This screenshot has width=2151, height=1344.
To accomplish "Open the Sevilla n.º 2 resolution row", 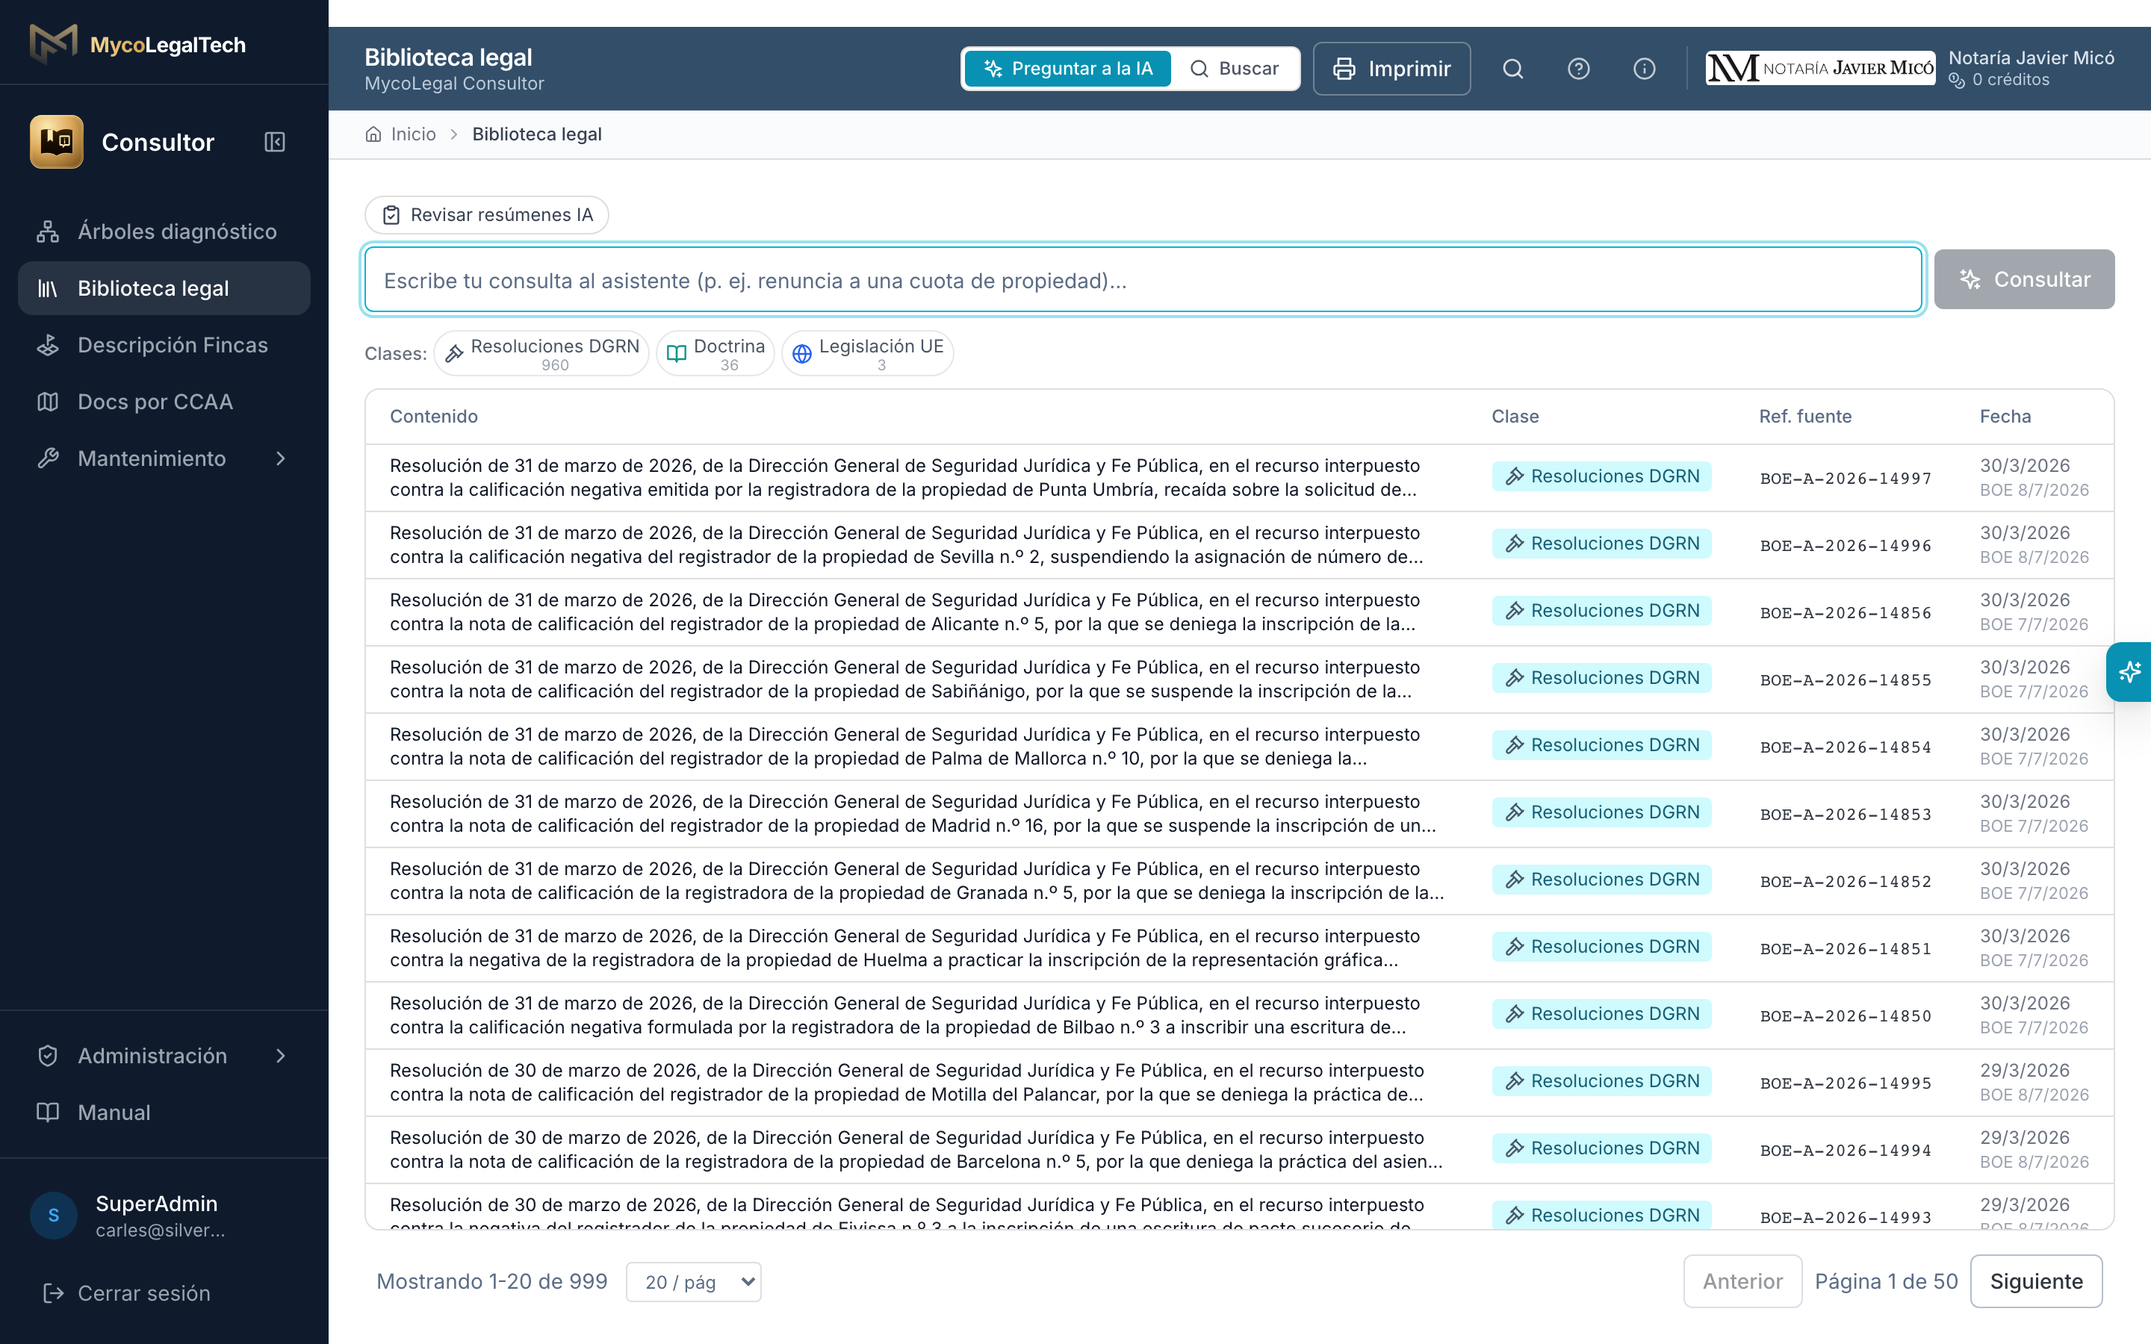I will pos(1239,545).
